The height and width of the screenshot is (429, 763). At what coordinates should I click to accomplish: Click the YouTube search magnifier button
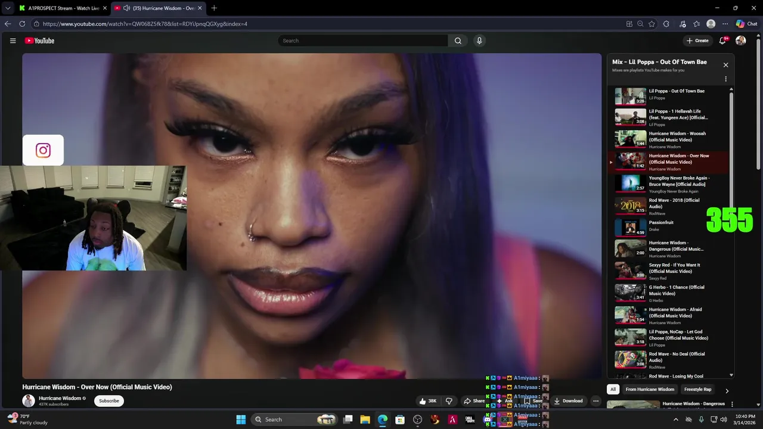tap(458, 41)
